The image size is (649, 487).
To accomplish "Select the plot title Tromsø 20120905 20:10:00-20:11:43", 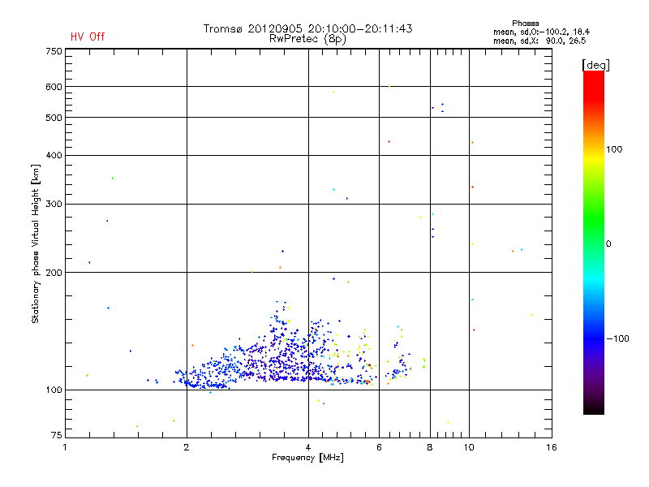I will tap(307, 28).
